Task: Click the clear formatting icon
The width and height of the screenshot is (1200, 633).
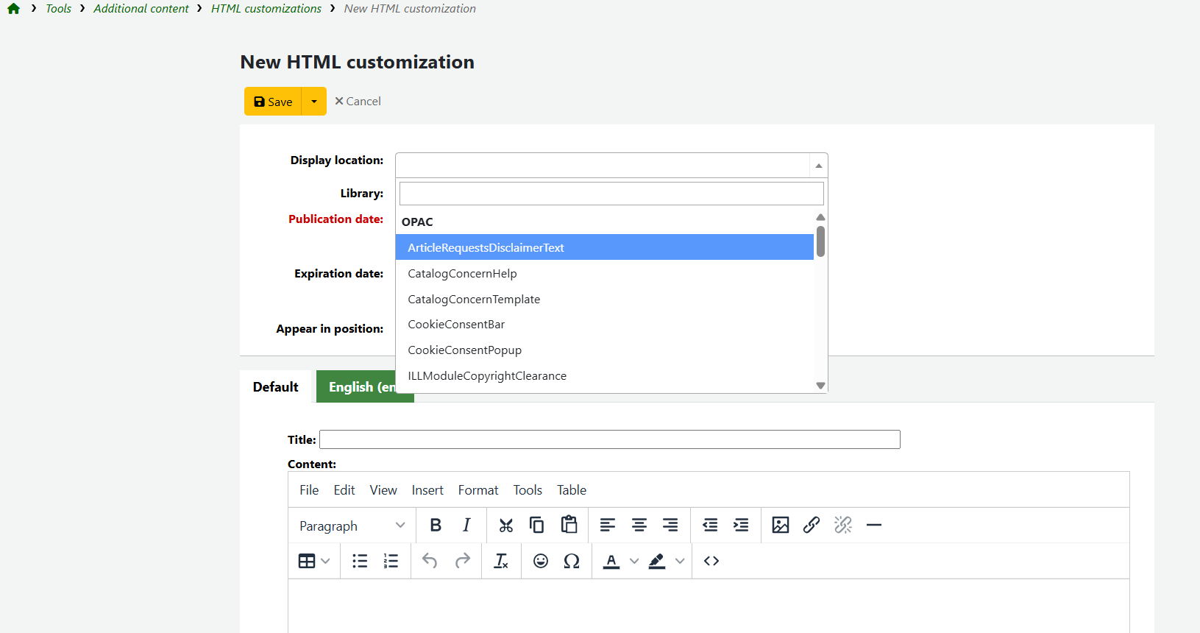Action: (501, 561)
